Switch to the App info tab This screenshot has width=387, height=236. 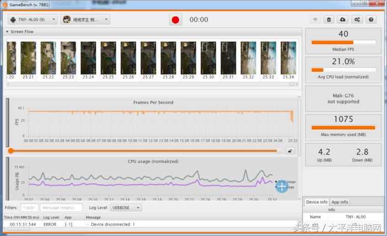click(x=339, y=202)
